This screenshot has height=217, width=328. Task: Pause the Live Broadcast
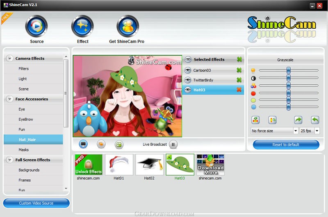173,144
